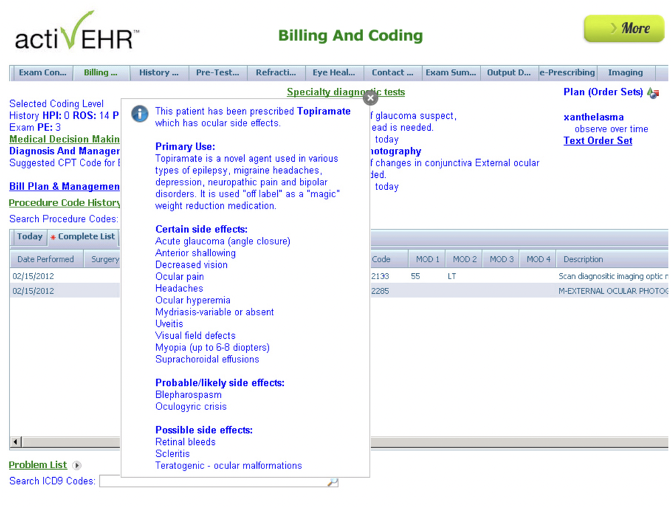Click the 'observe over time' plan text

(611, 129)
